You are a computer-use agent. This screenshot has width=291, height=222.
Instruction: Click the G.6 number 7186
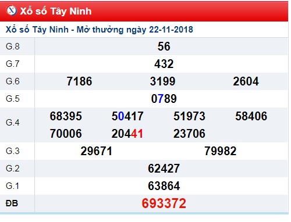(x=79, y=81)
